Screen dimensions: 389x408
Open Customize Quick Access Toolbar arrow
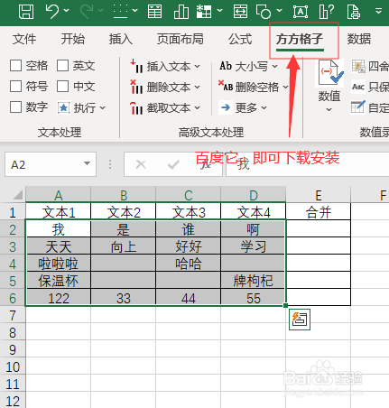378,11
